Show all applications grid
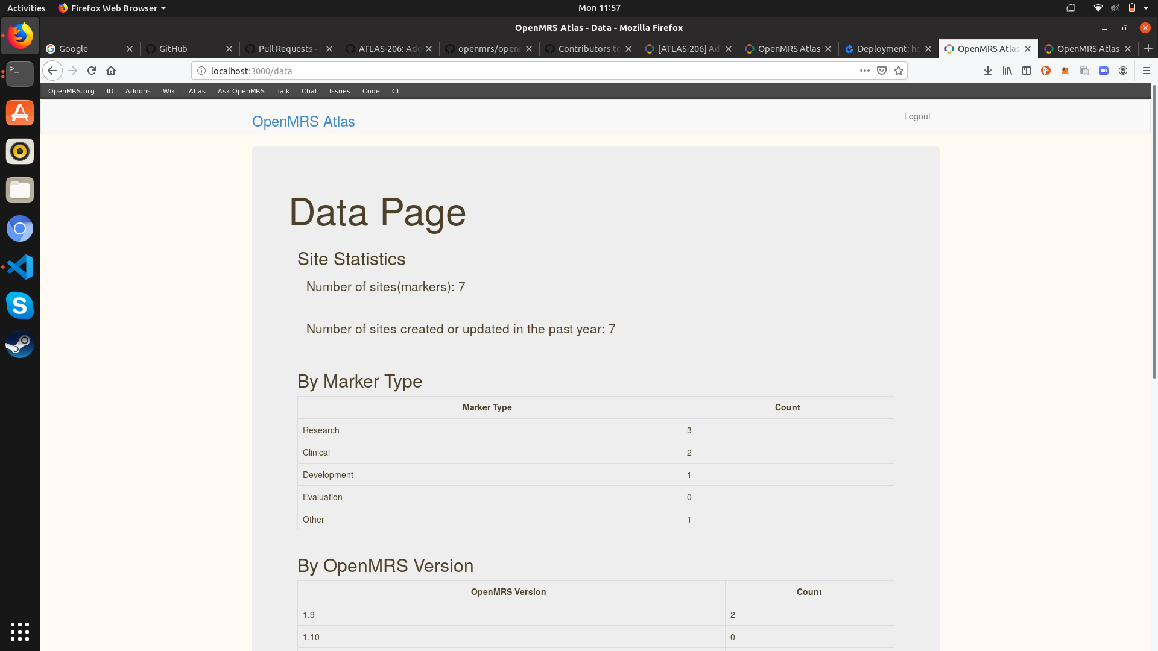The height and width of the screenshot is (651, 1158). (20, 631)
